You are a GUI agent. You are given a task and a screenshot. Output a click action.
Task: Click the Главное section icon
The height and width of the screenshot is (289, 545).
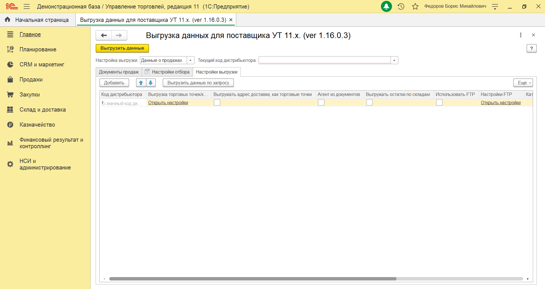(x=10, y=34)
